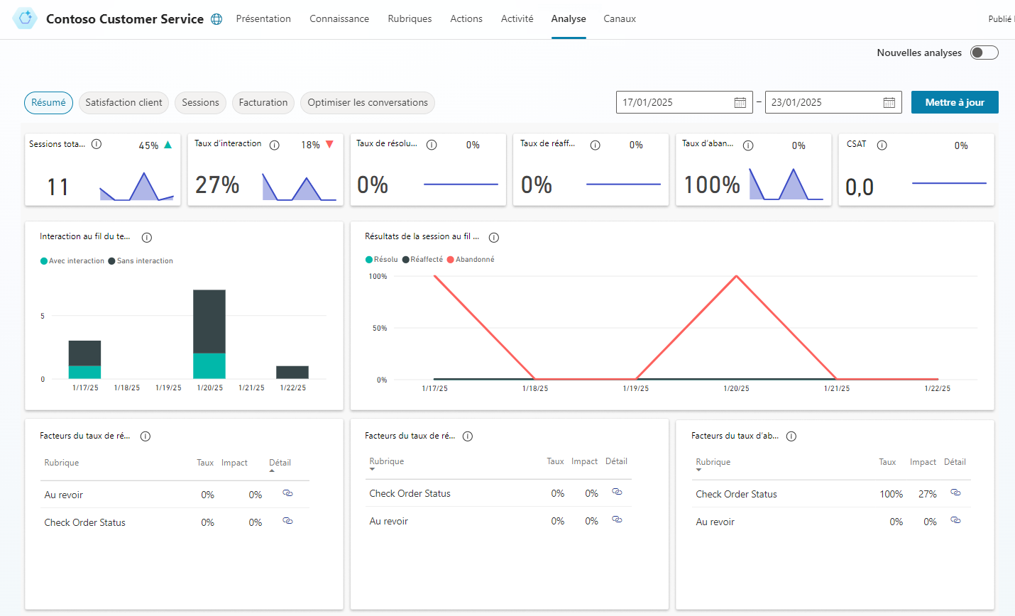Screen dimensions: 1015x616
Task: Sort by Détail column in first factors table
Action: click(x=280, y=463)
